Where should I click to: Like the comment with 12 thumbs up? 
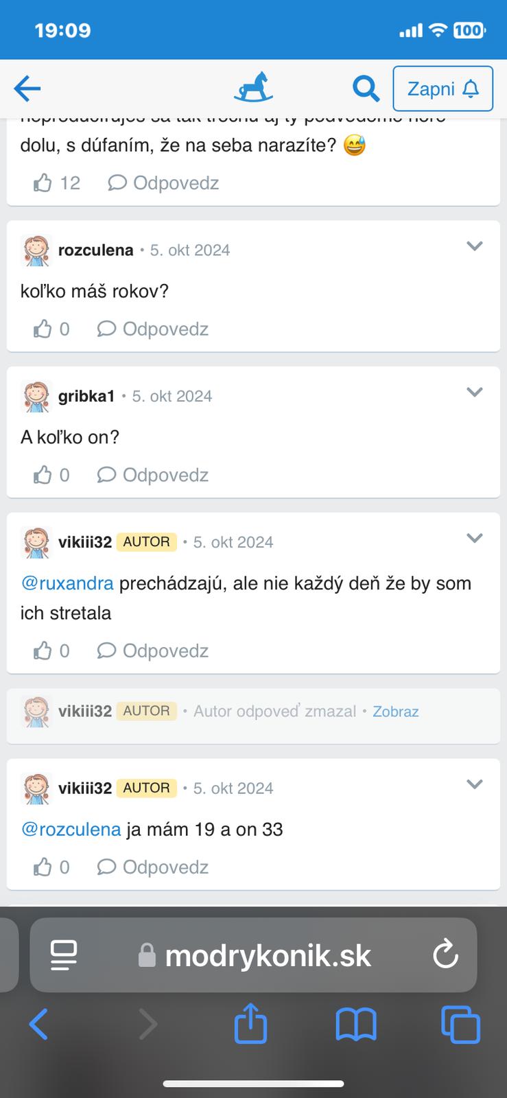pos(43,183)
